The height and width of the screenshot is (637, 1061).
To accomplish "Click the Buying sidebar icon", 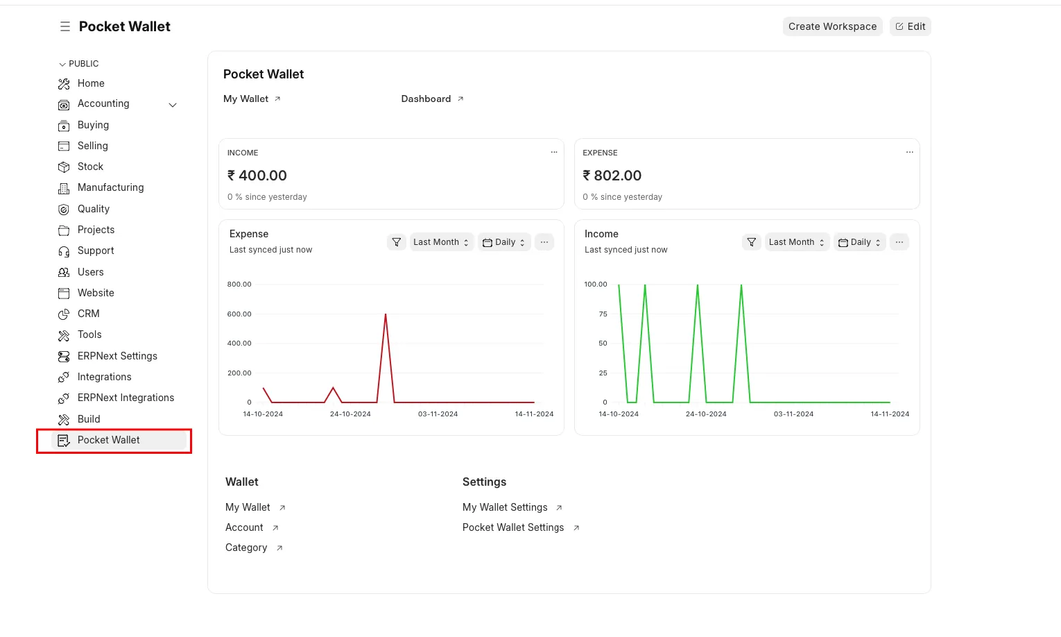I will (x=64, y=126).
